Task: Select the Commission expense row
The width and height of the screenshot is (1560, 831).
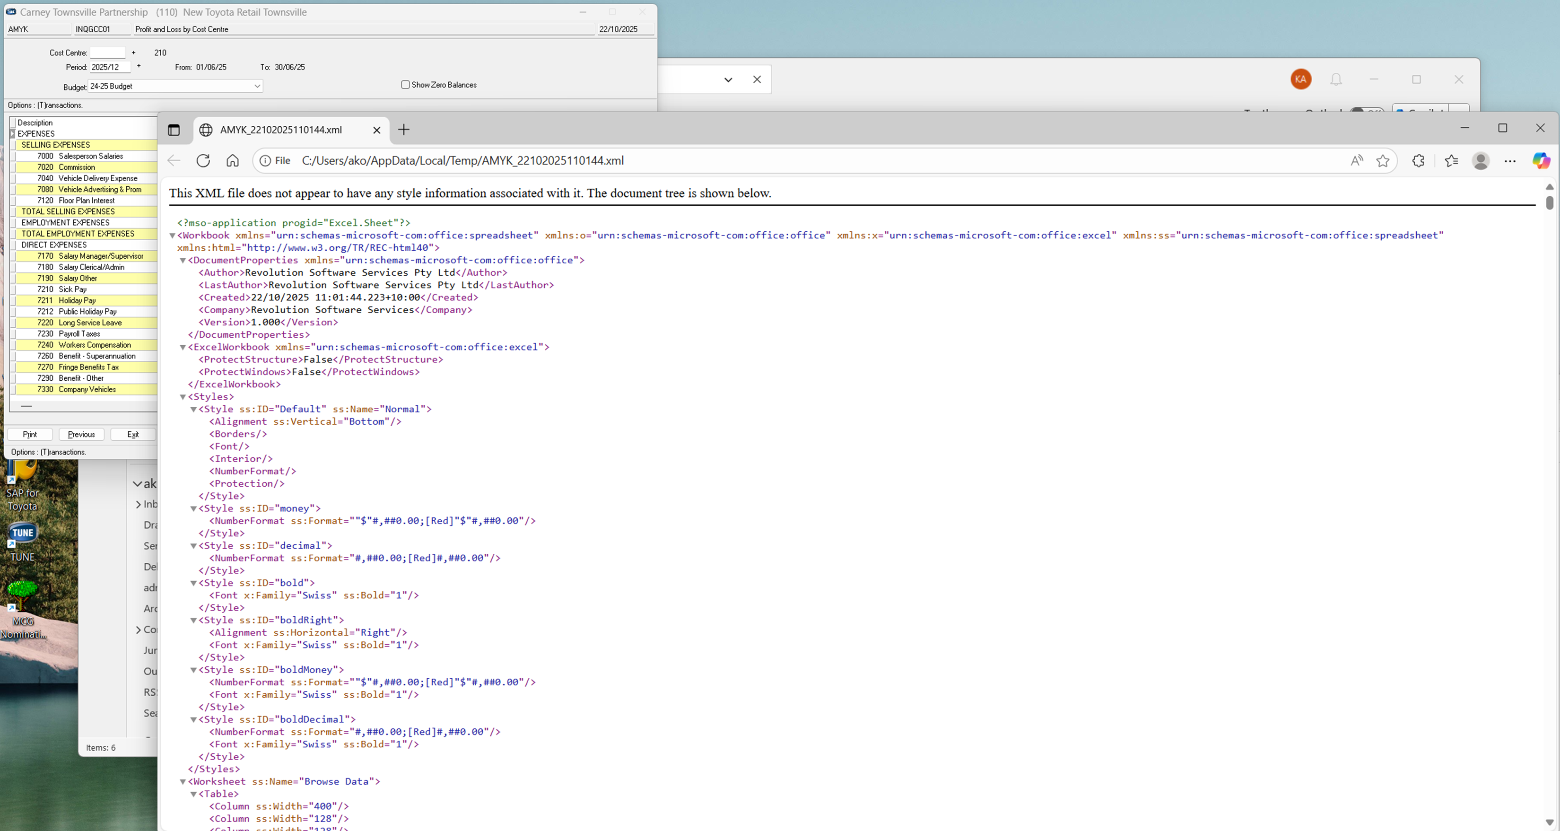Action: [x=77, y=167]
